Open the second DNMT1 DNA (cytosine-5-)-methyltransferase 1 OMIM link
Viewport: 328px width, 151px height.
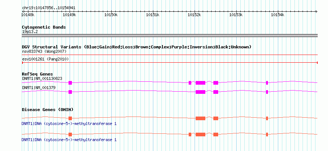69,140
